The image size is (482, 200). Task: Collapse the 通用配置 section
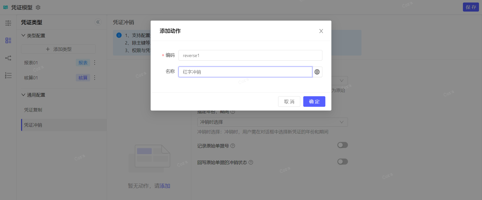pos(23,95)
